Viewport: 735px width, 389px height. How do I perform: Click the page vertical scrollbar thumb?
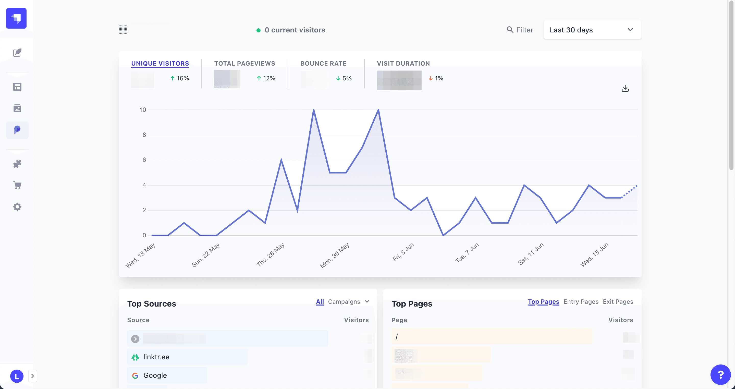click(x=731, y=86)
